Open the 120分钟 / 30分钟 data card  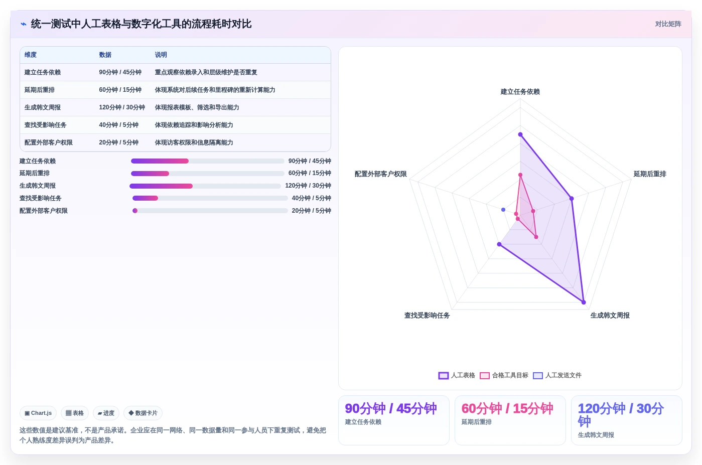(x=627, y=420)
